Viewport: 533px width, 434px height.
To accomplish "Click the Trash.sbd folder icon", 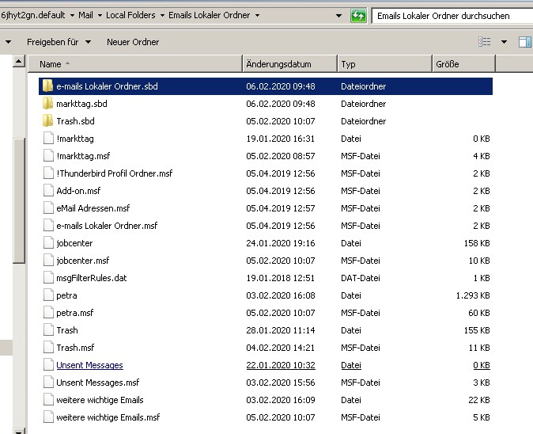I will click(x=47, y=121).
